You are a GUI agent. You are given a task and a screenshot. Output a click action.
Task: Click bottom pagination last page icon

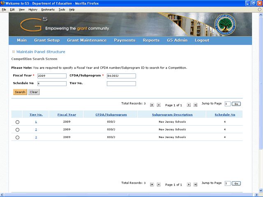[x=196, y=185]
